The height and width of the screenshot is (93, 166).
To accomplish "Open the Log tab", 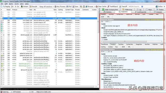I will (x=139, y=10).
